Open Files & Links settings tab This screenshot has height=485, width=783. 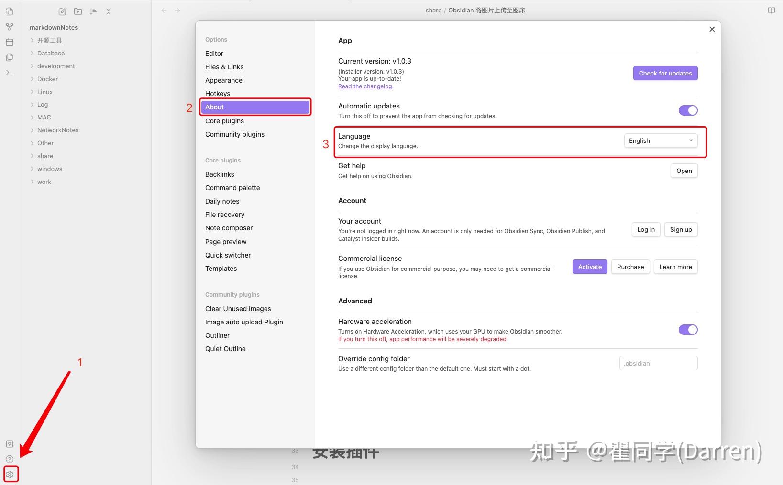pyautogui.click(x=255, y=67)
